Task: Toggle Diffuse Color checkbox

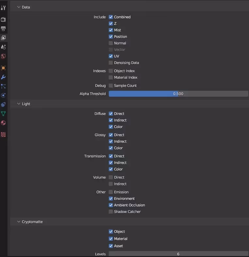Action: (111, 127)
